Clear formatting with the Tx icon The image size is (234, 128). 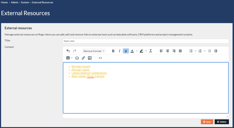pos(151,51)
